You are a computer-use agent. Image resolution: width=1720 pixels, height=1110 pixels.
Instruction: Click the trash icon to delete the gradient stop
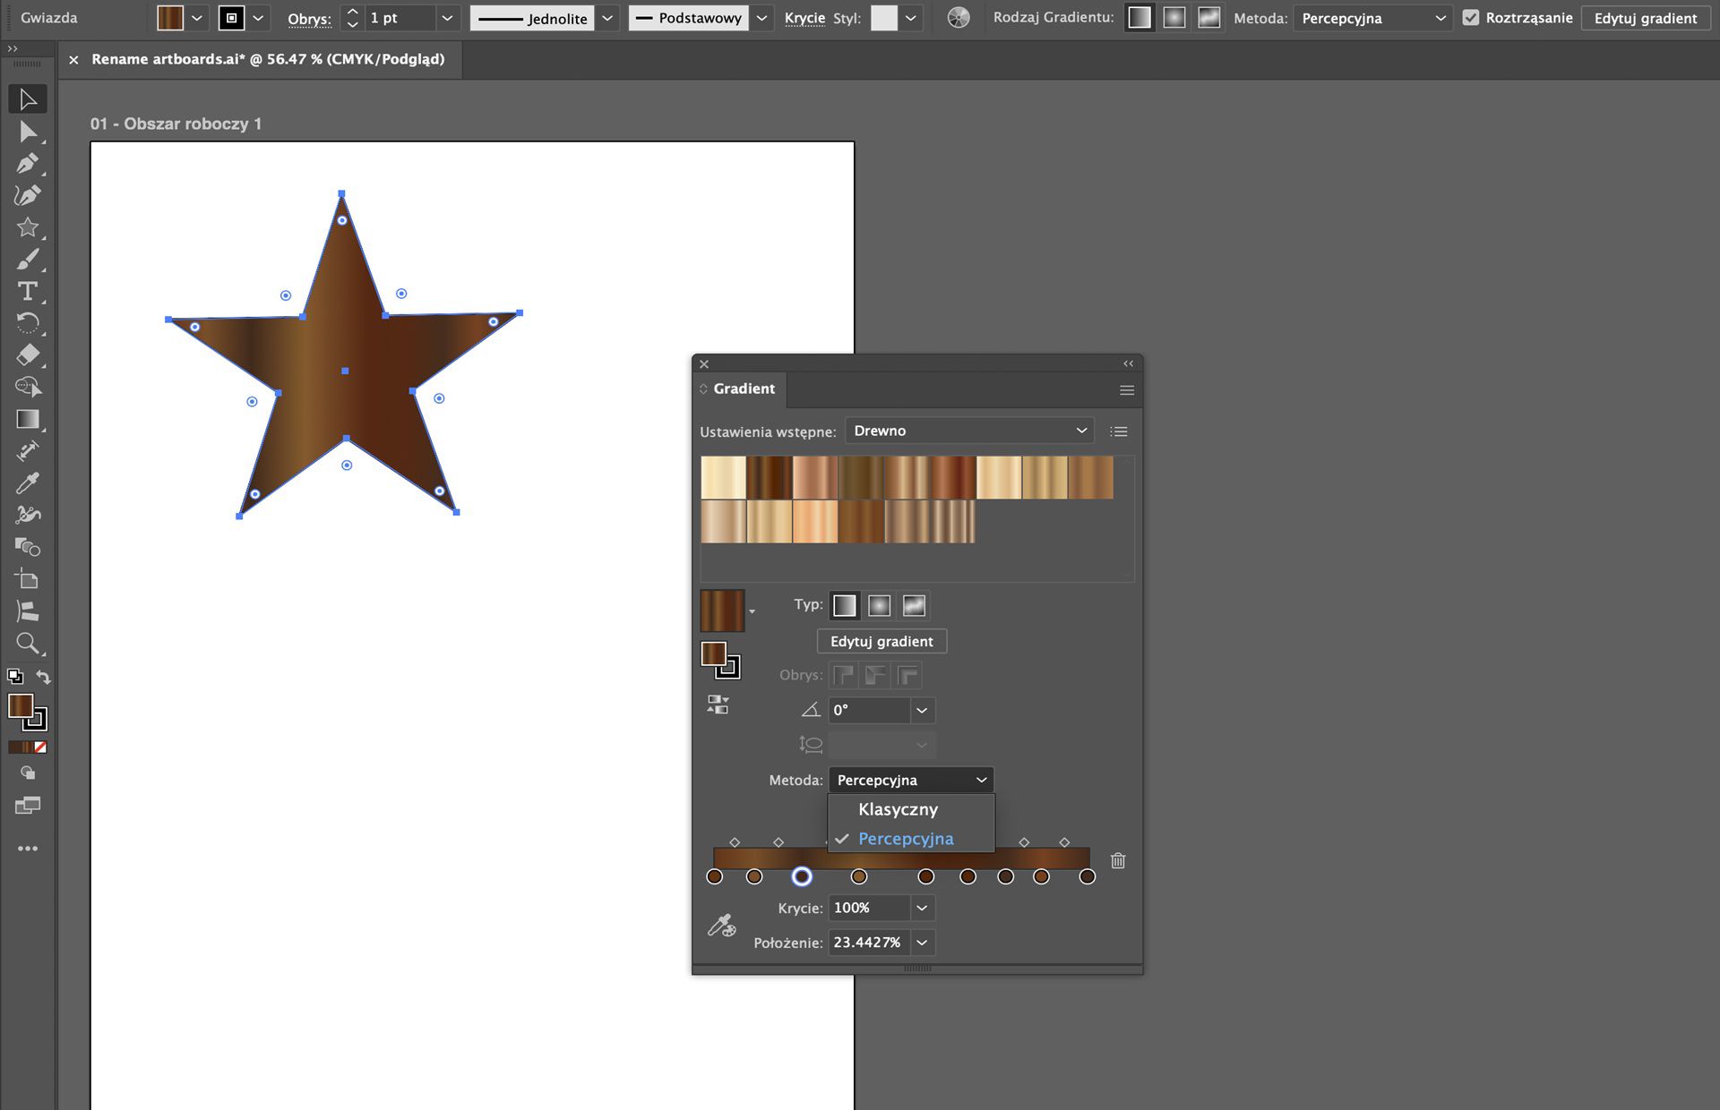tap(1117, 860)
